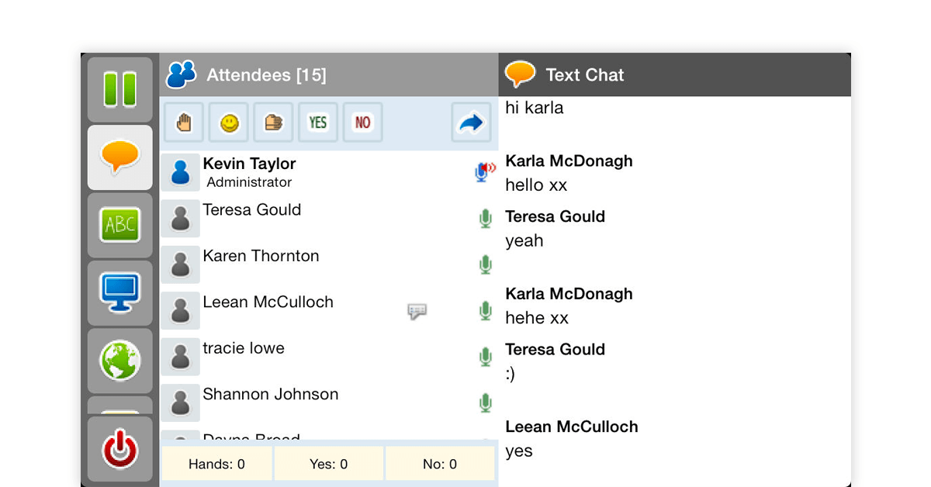The image size is (931, 487).
Task: Open the green globe web browsing icon
Action: pyautogui.click(x=119, y=360)
